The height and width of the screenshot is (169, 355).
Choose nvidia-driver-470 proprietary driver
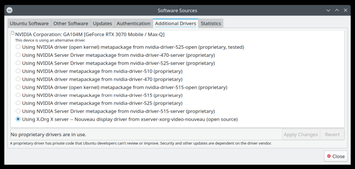99,79
